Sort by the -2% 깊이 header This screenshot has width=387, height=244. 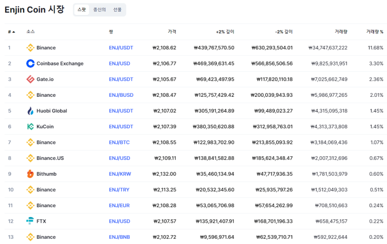coord(284,31)
